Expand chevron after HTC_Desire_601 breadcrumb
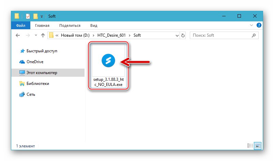 (x=130, y=35)
